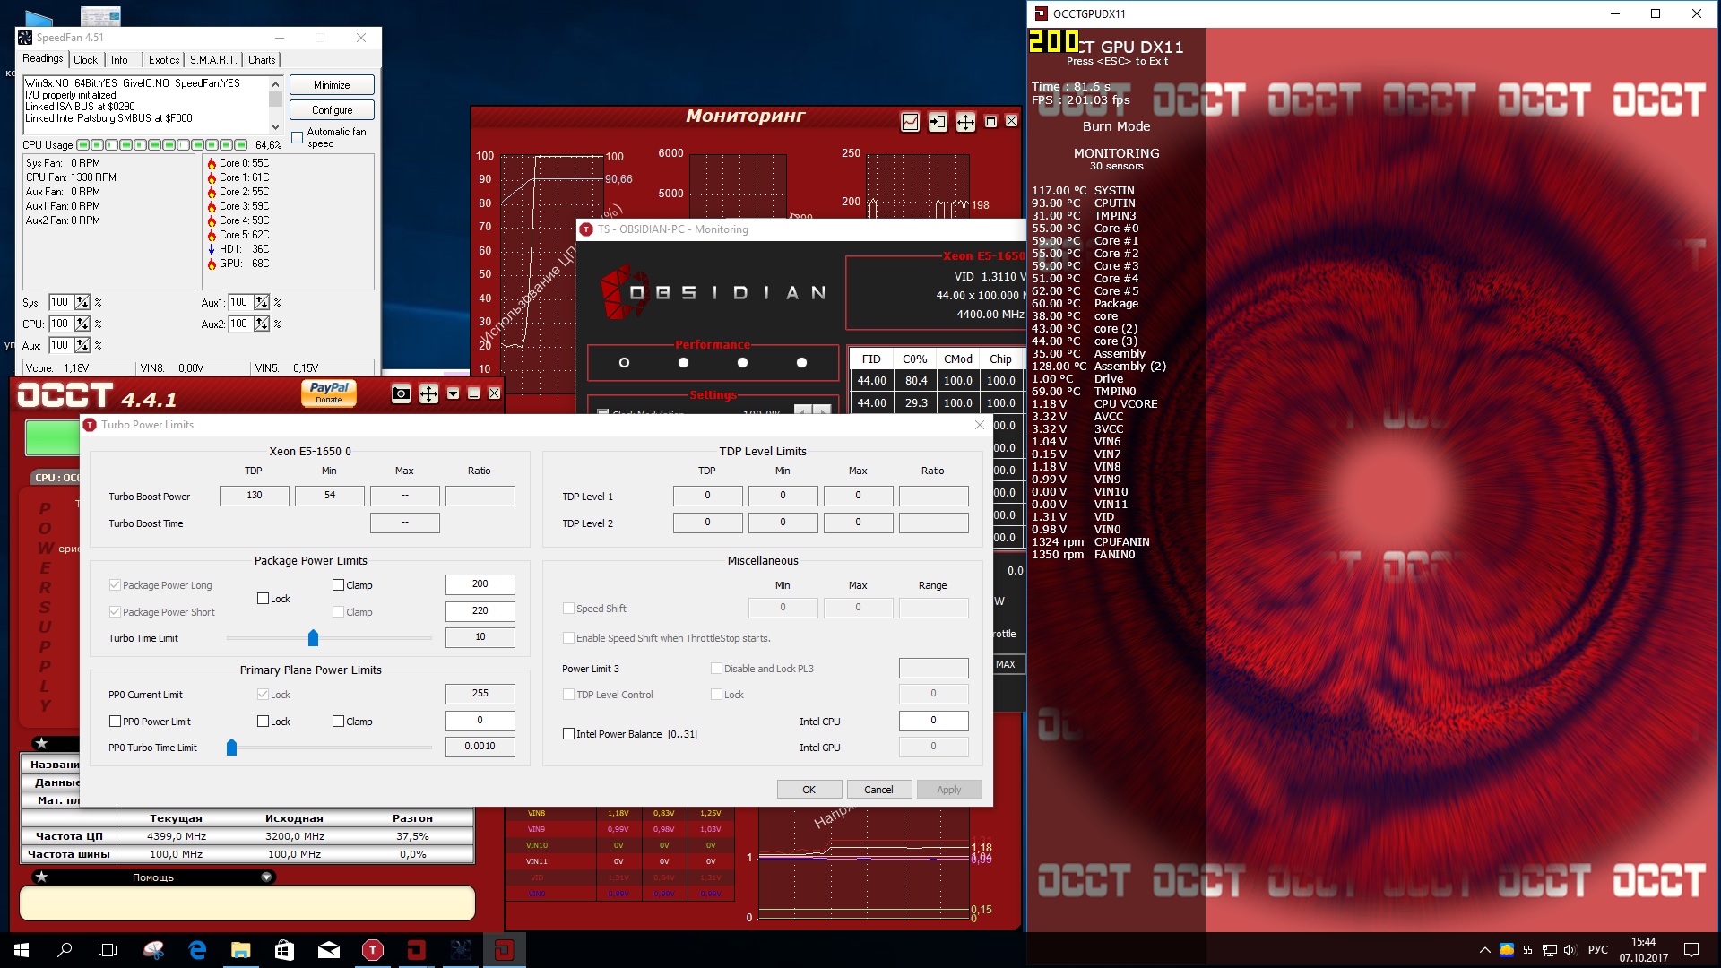Switch to the Charts tab in SpeedFan
The width and height of the screenshot is (1721, 968).
(x=262, y=60)
